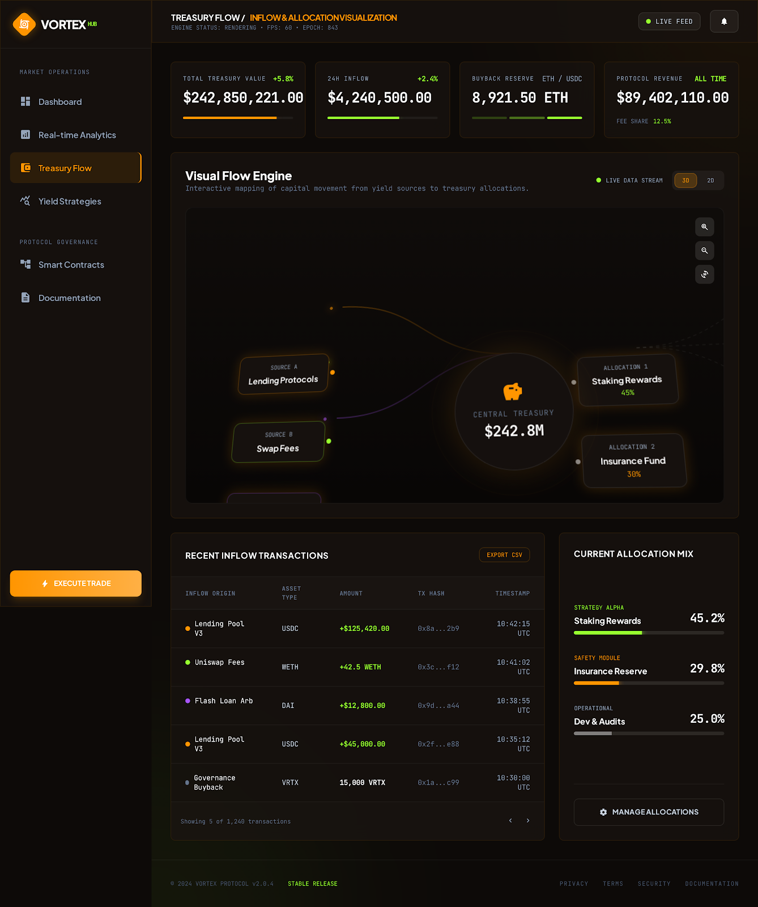
Task: Click Manage Allocations button
Action: tap(649, 812)
